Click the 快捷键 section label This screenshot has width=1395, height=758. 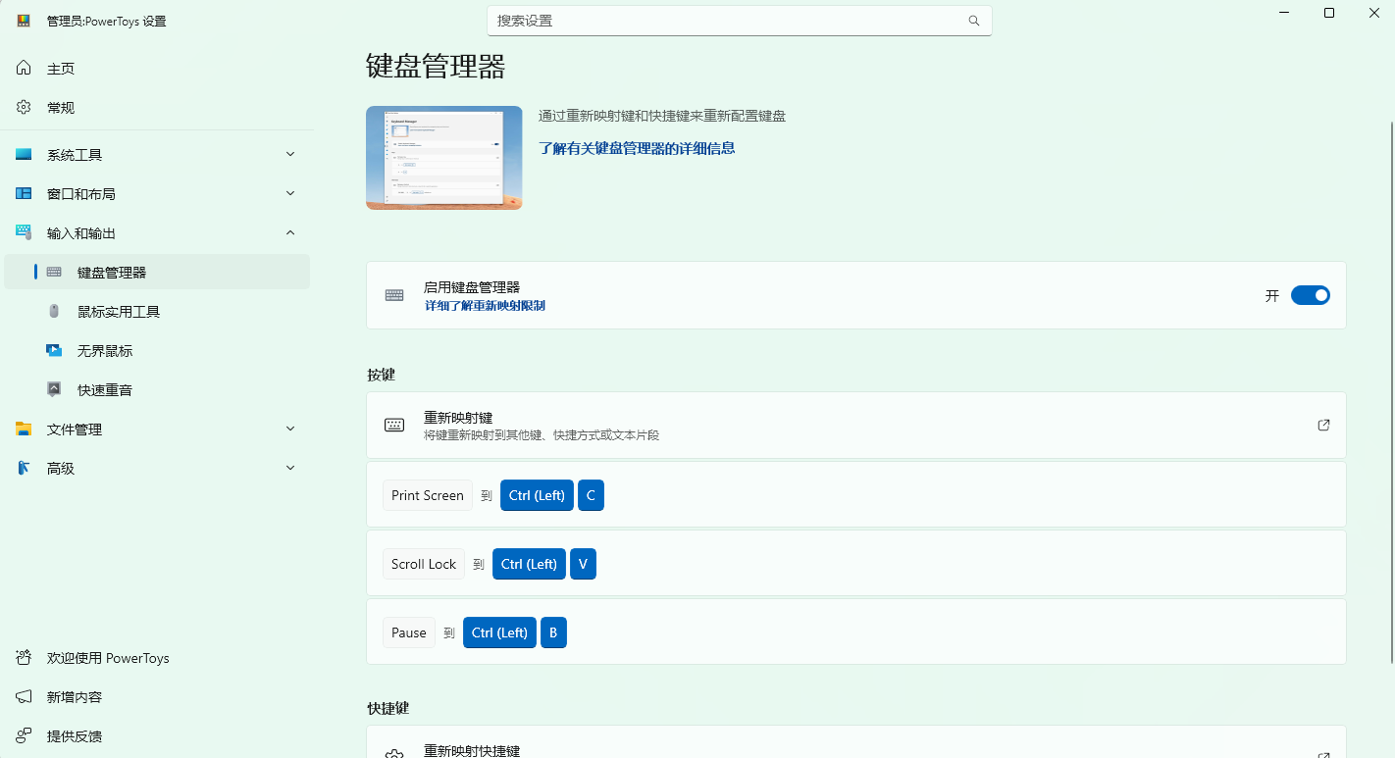[x=388, y=708]
